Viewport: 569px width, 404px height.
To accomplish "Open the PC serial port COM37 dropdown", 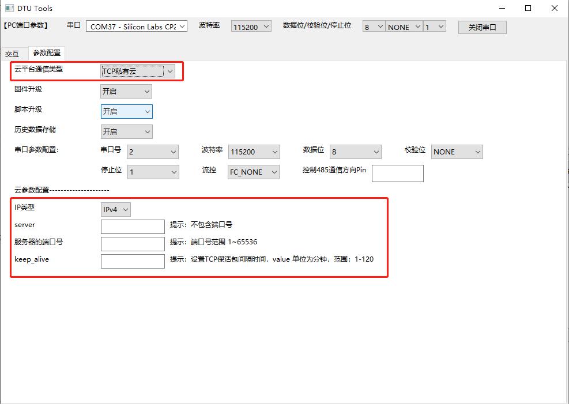I will coord(137,27).
